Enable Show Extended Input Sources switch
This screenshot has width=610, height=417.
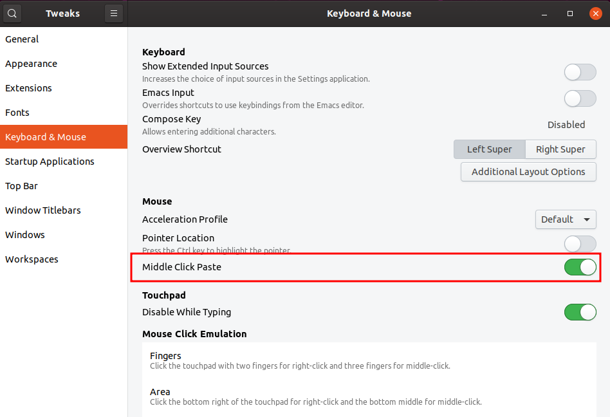tap(580, 72)
